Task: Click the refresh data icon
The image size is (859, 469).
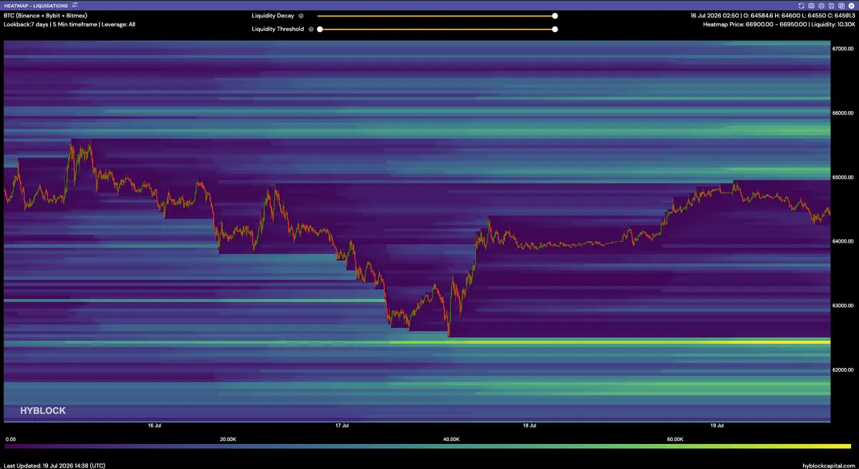Action: (801, 6)
